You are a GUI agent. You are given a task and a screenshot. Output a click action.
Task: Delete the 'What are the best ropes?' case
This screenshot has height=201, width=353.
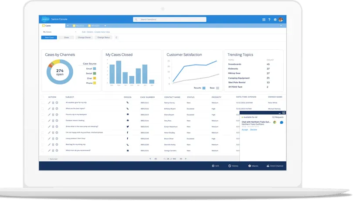53,109
